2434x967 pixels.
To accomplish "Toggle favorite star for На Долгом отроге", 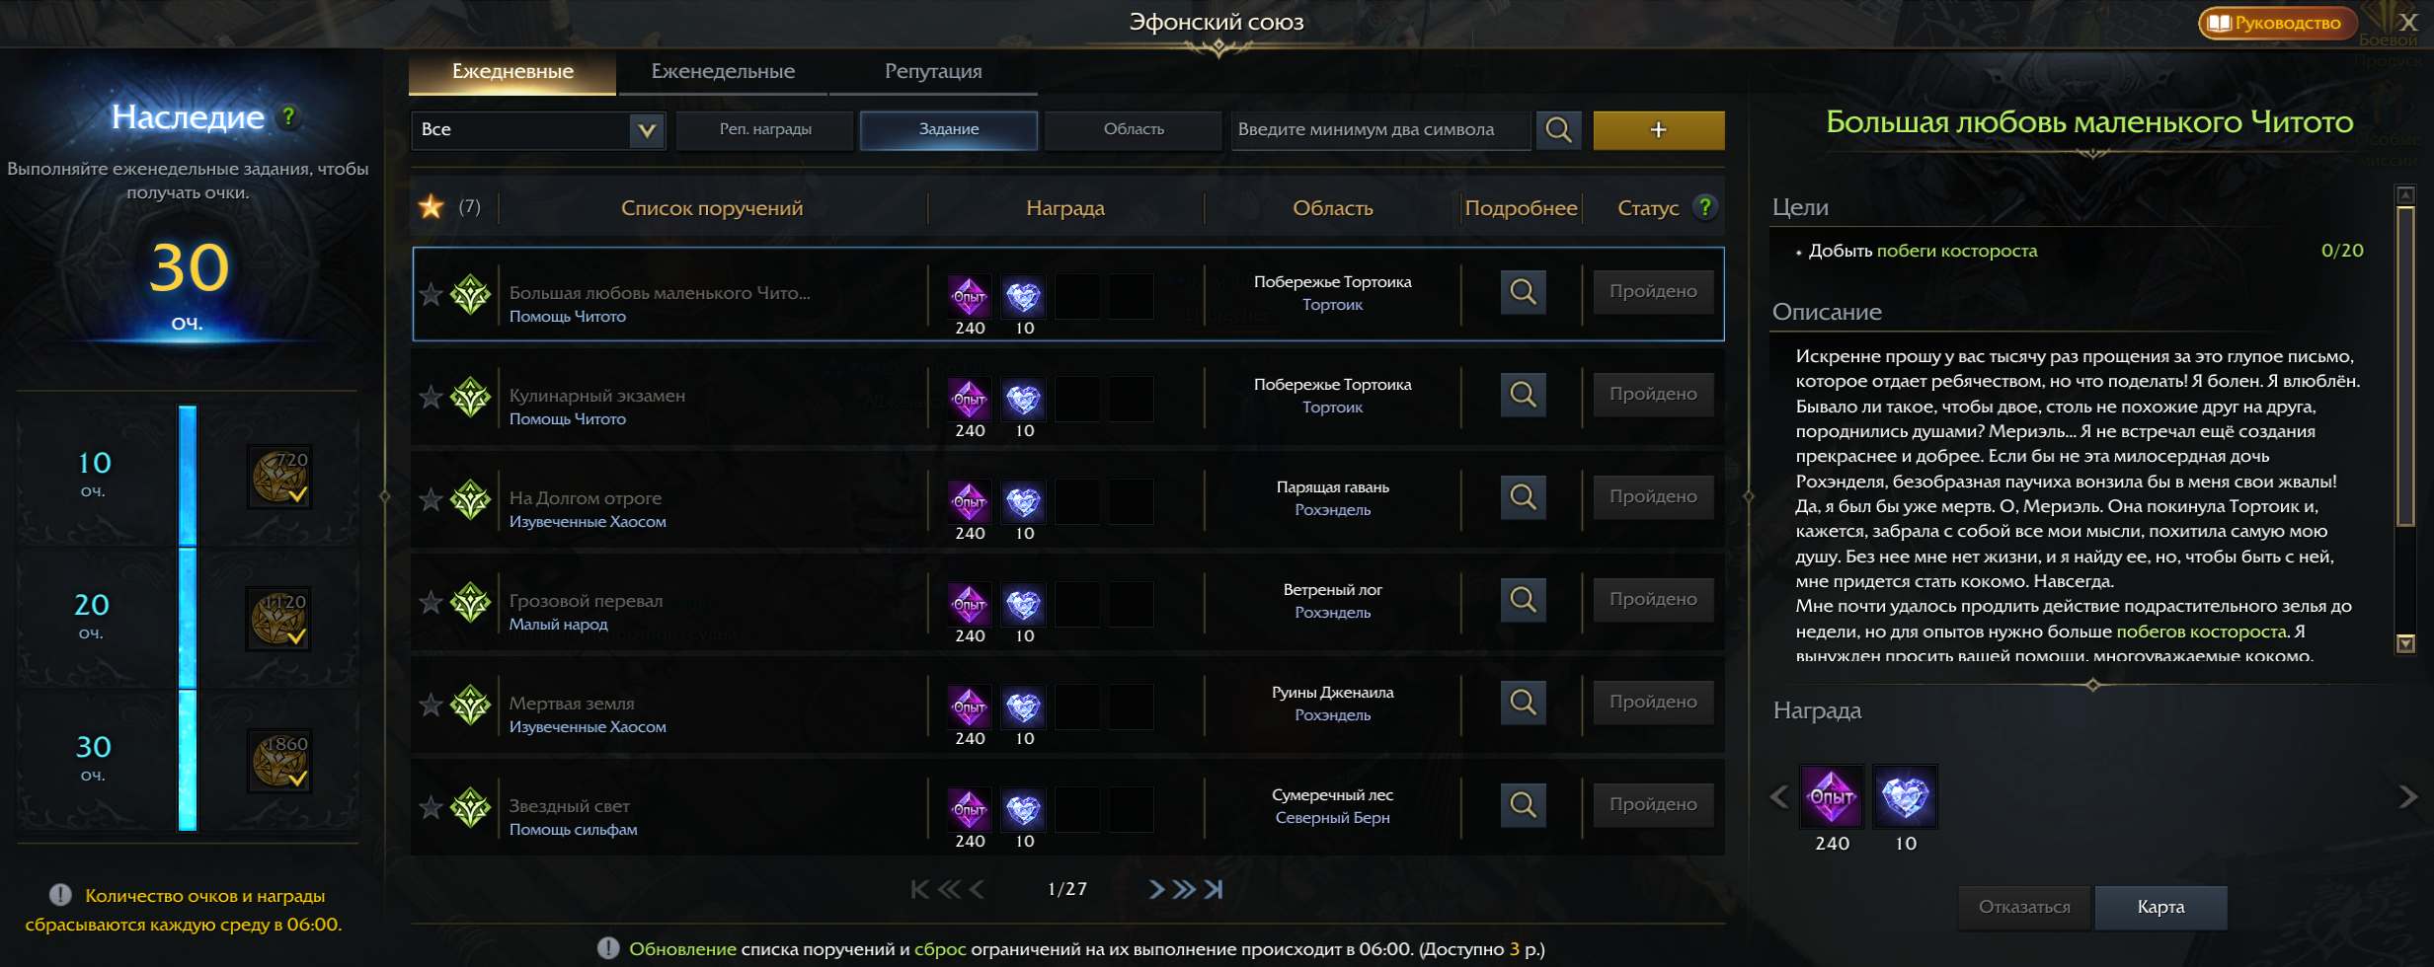I will (x=431, y=499).
